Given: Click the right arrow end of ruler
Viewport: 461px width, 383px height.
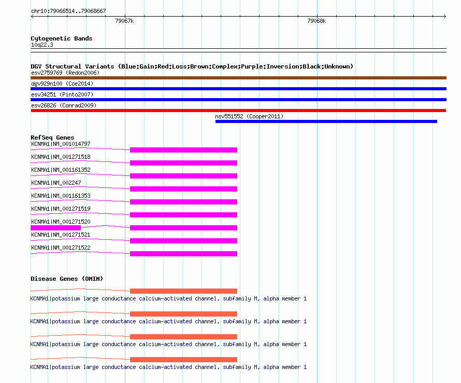Looking at the screenshot, I should click(x=445, y=16).
